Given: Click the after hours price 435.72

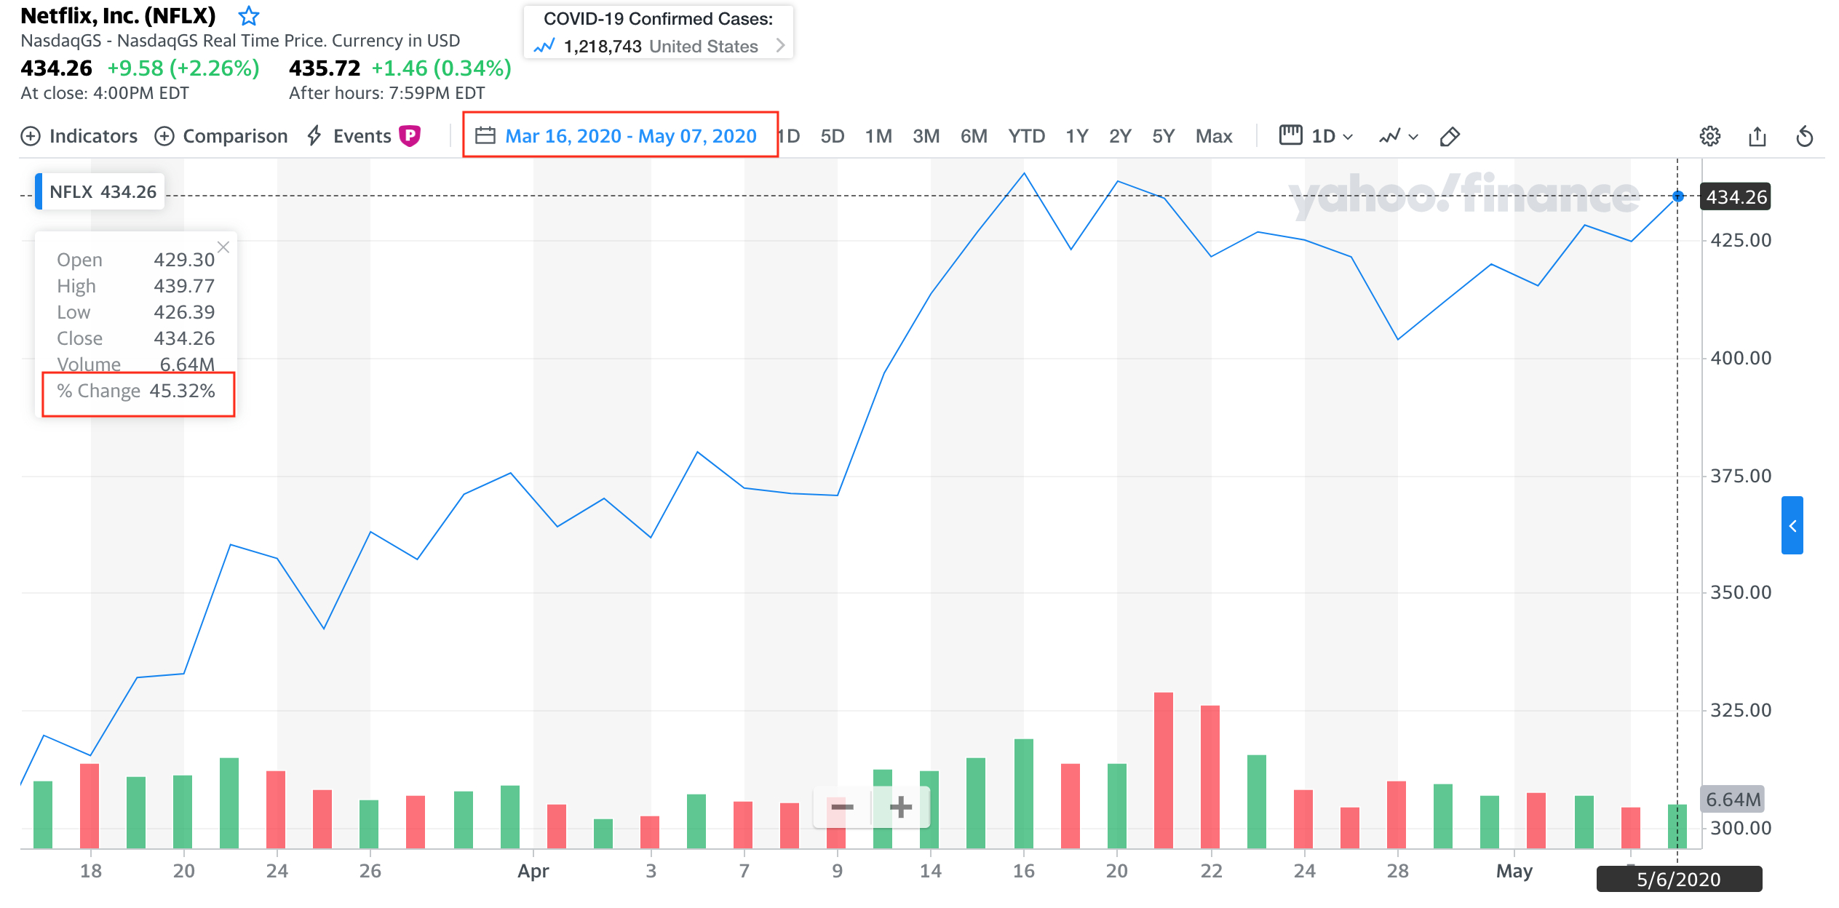Looking at the screenshot, I should click(x=325, y=68).
